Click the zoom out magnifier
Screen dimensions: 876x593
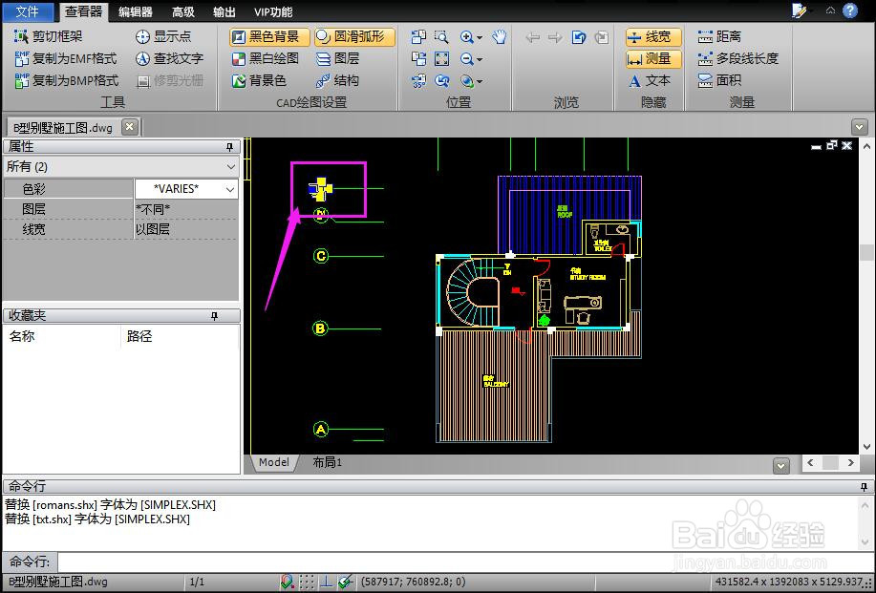pos(466,58)
